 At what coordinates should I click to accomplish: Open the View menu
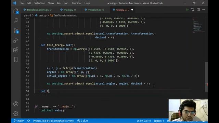coord(51,3)
